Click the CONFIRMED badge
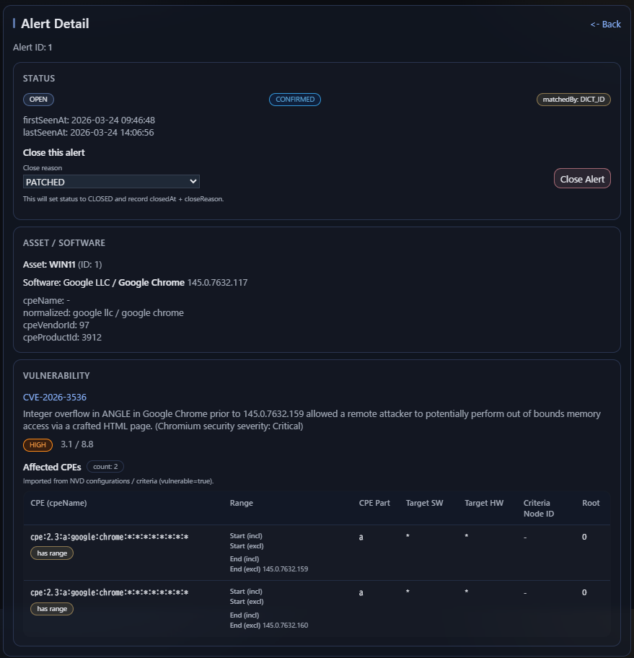 294,100
